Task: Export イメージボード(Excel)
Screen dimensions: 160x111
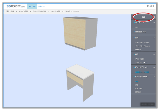Action: (x=142, y=46)
